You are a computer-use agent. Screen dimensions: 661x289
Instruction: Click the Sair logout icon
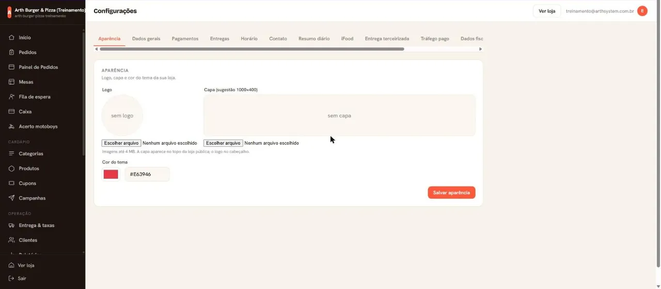tap(11, 278)
